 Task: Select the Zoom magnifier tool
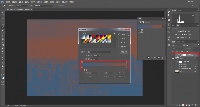coord(3,69)
